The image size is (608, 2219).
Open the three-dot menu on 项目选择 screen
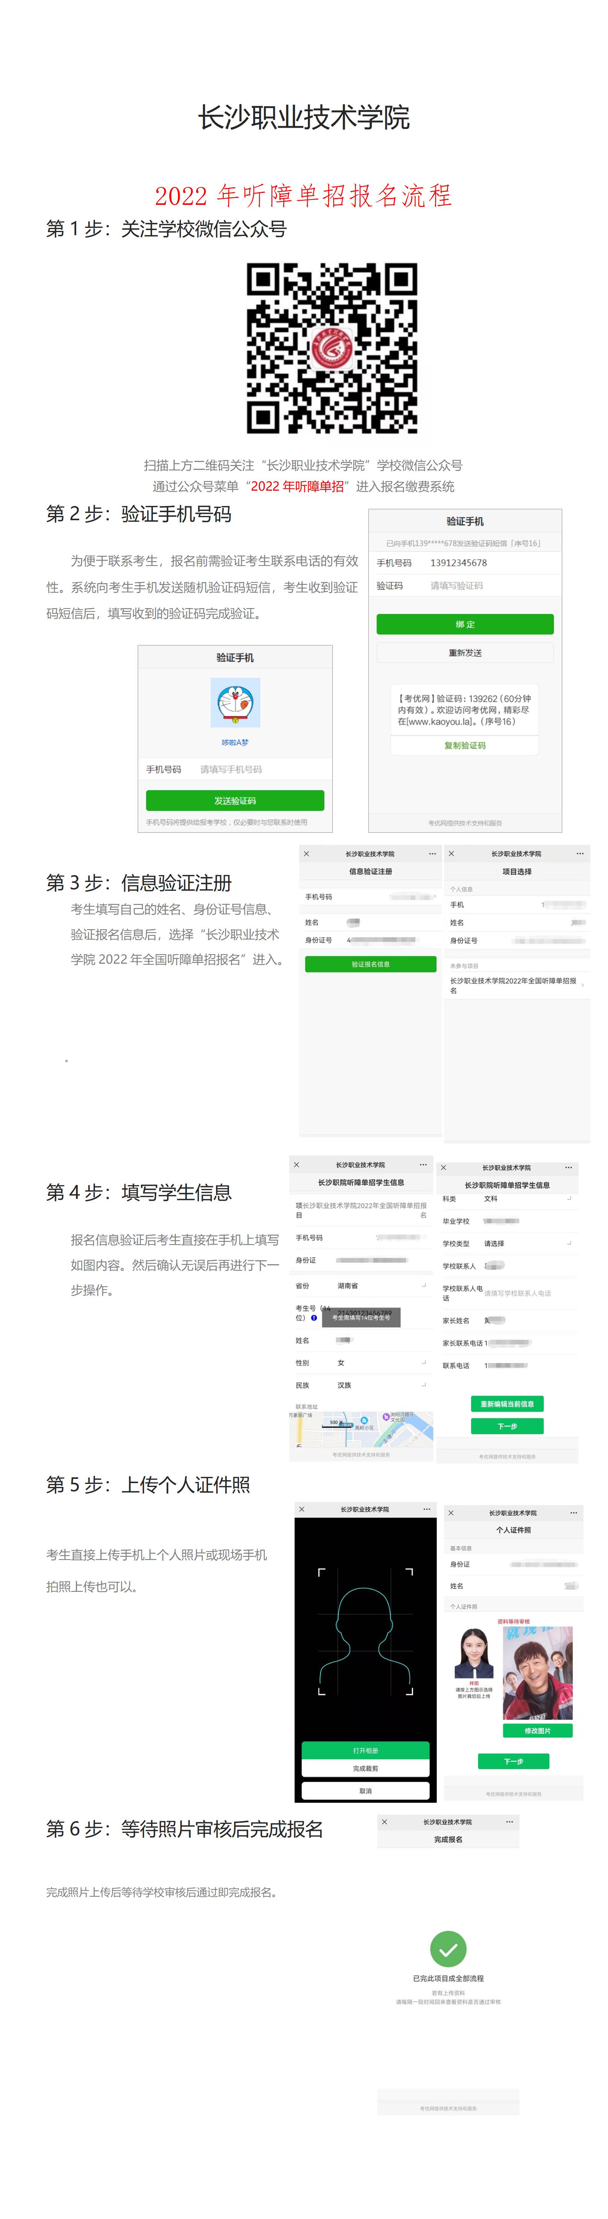tap(580, 854)
